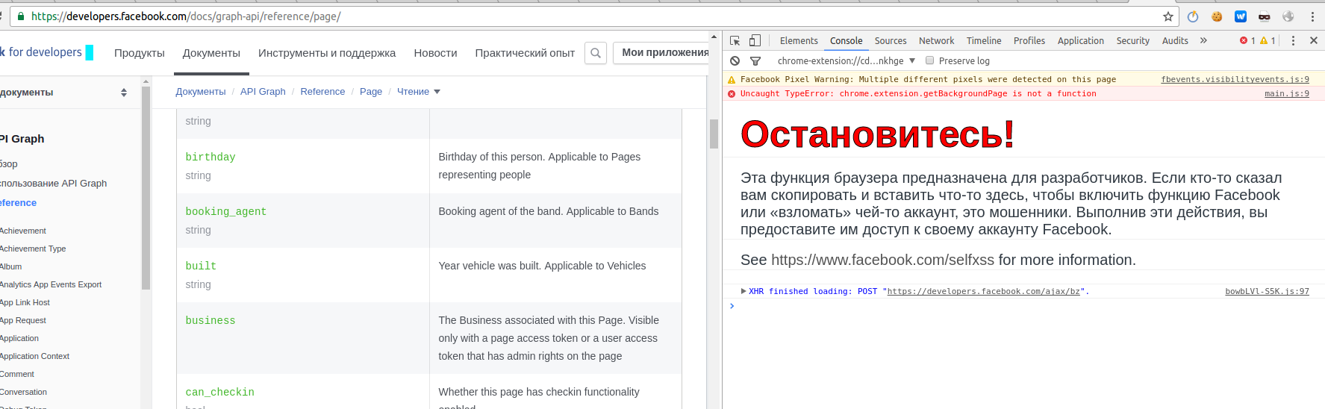Open the blue W extension icon
This screenshot has width=1325, height=409.
(1241, 16)
